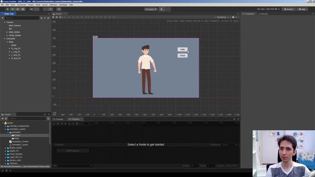Click the play preview button
Image resolution: width=315 pixels, height=177 pixels.
(161, 9)
